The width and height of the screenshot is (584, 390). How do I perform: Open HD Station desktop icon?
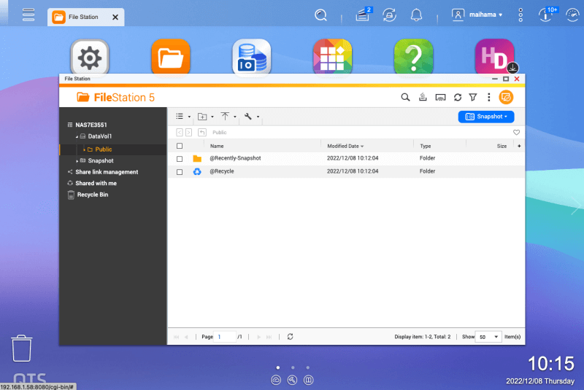click(495, 58)
